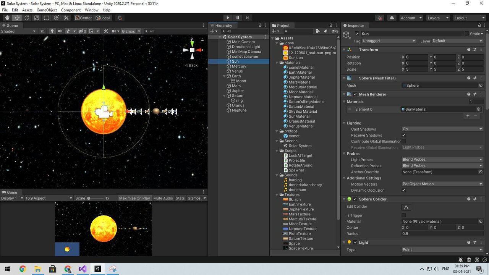Click the Pause button
Viewport: 489px width, 275px height.
tap(238, 18)
